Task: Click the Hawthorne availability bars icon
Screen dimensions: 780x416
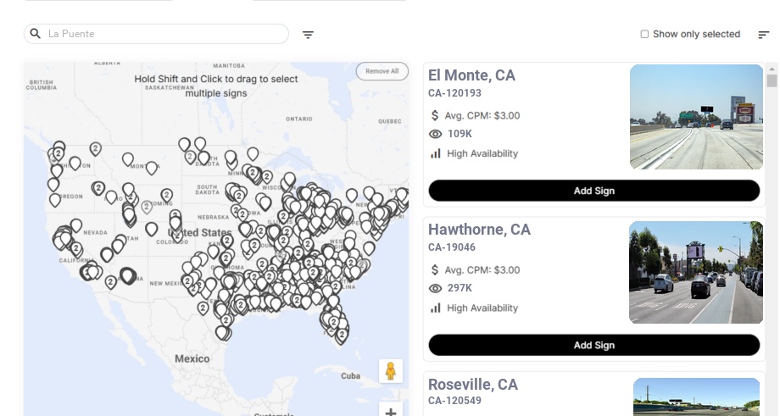Action: 436,308
